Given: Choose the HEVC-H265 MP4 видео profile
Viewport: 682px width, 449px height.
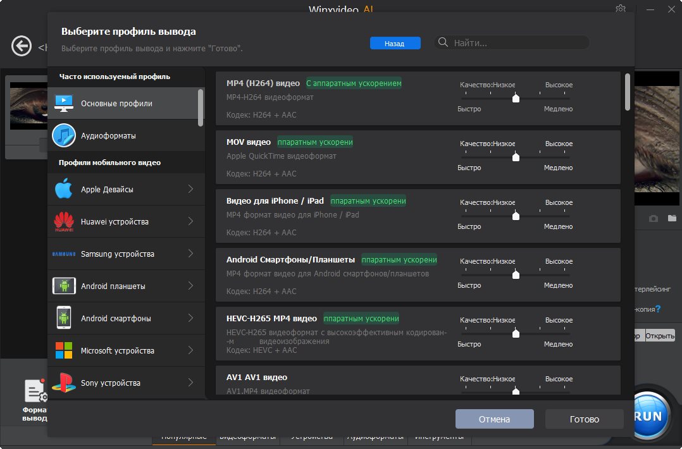Looking at the screenshot, I should (271, 319).
